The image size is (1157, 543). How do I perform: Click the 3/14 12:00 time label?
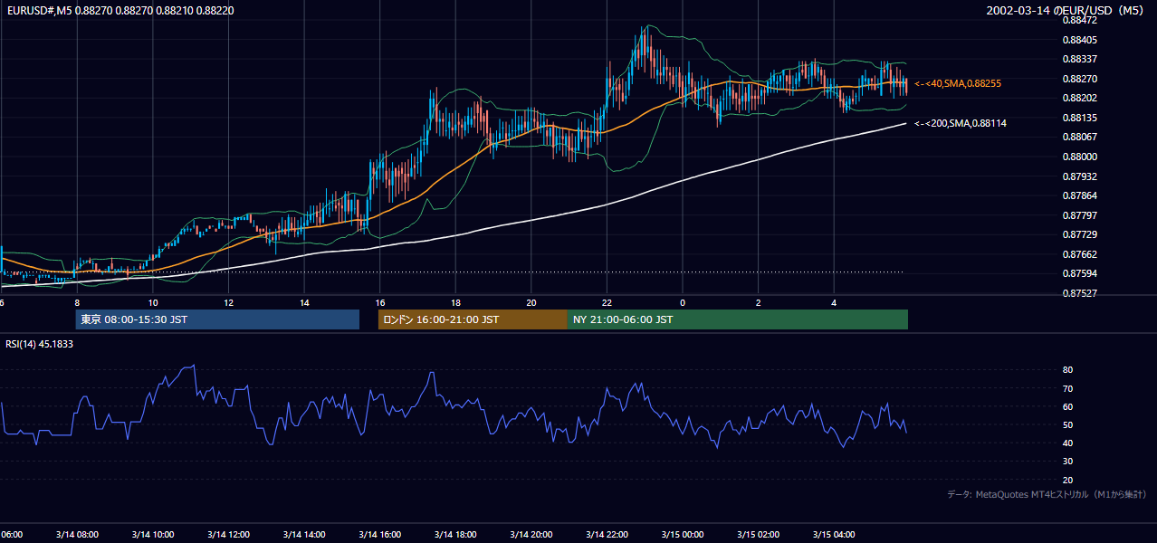[x=228, y=534]
